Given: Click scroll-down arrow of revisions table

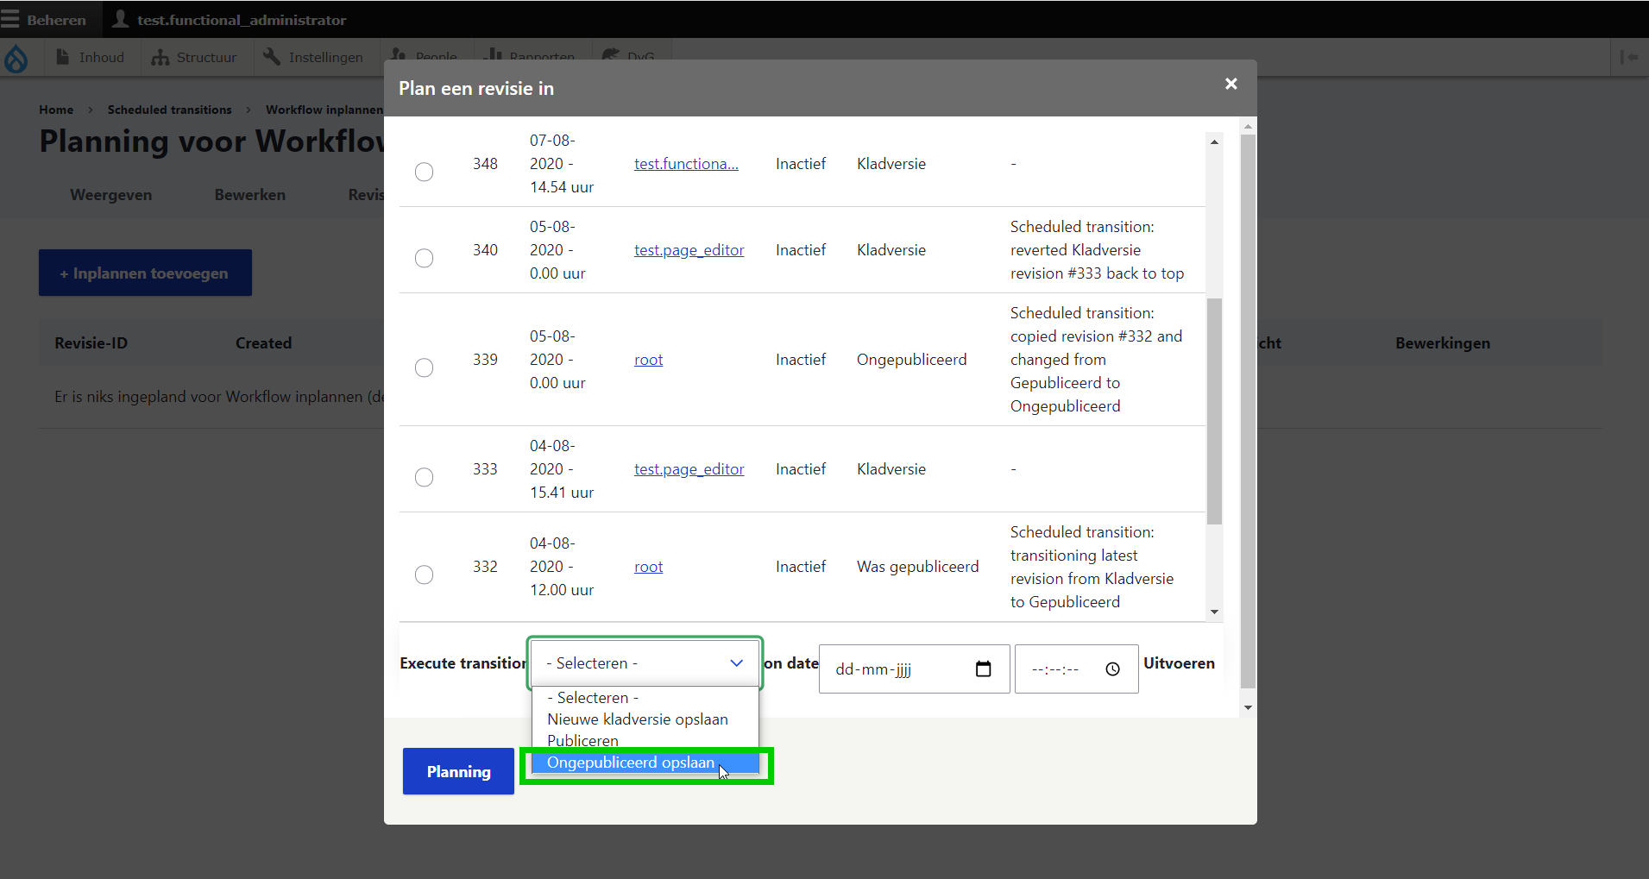Looking at the screenshot, I should (x=1214, y=612).
